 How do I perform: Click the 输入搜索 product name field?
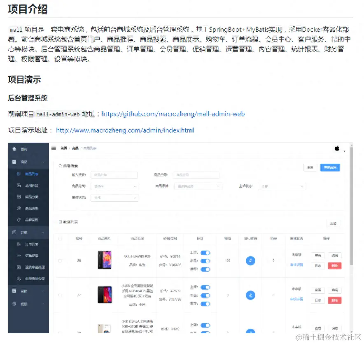point(114,174)
